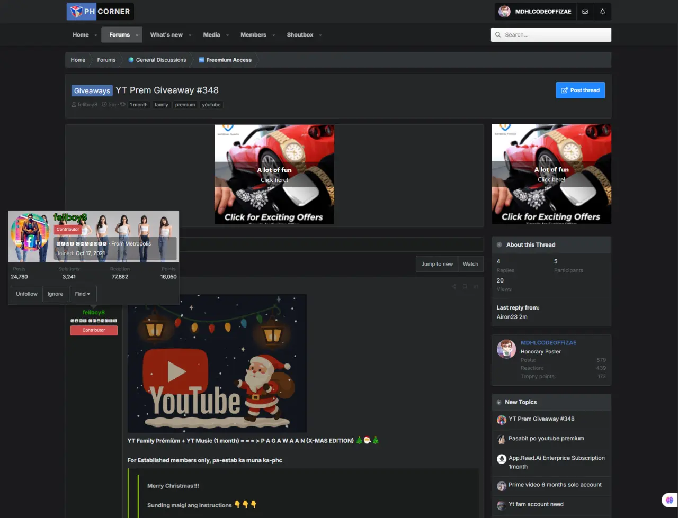The image size is (678, 518).
Task: Click the Giveaways thread prefix label
Action: pos(92,90)
